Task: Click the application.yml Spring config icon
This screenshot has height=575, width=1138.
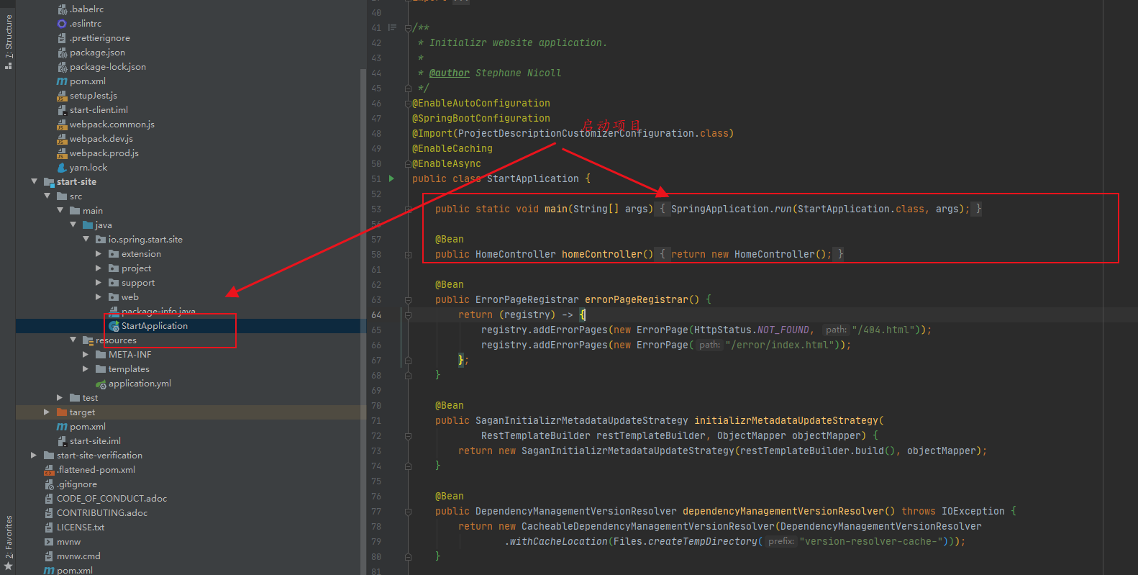Action: coord(101,384)
